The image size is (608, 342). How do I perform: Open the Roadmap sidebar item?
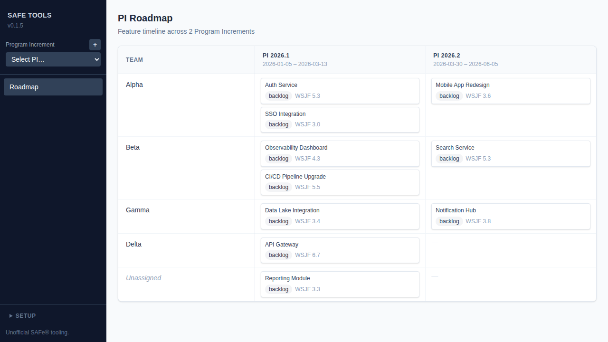(53, 87)
